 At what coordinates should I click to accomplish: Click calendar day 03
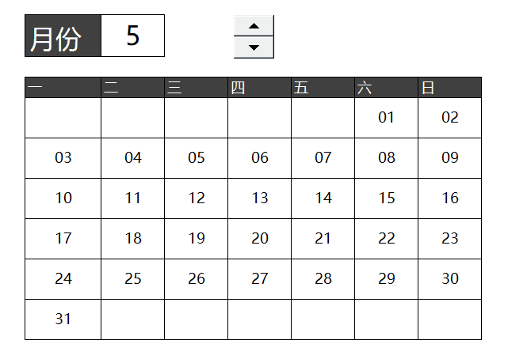pos(63,158)
